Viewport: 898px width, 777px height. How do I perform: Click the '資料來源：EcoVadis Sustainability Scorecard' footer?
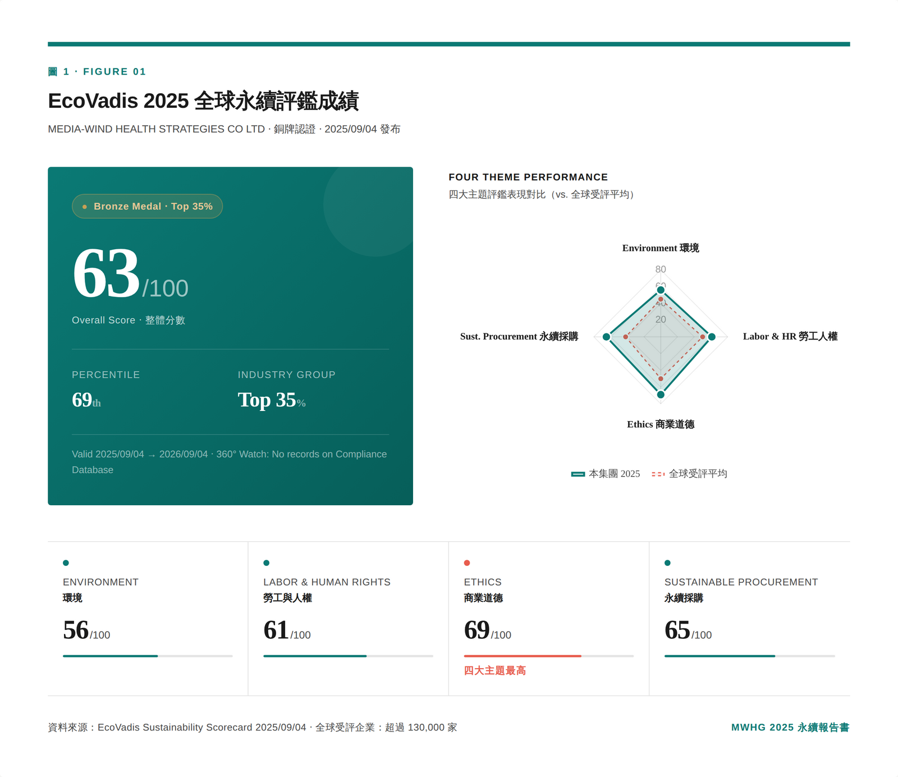click(253, 728)
